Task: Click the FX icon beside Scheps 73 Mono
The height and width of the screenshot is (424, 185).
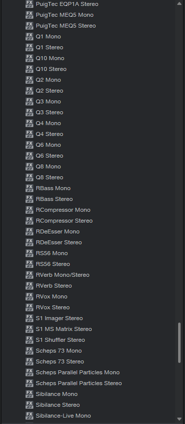Action: [x=29, y=351]
